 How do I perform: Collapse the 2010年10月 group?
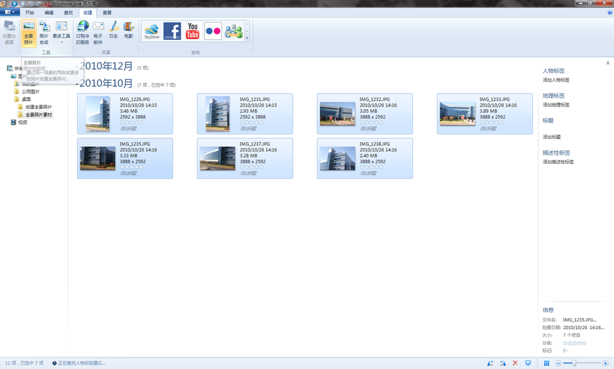tap(76, 84)
